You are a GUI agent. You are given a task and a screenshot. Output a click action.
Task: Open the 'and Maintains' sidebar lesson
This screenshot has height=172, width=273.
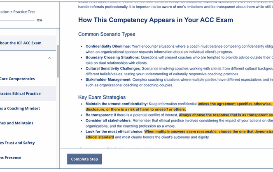16,123
